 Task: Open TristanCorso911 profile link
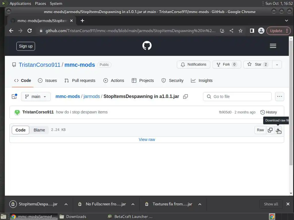(x=39, y=65)
